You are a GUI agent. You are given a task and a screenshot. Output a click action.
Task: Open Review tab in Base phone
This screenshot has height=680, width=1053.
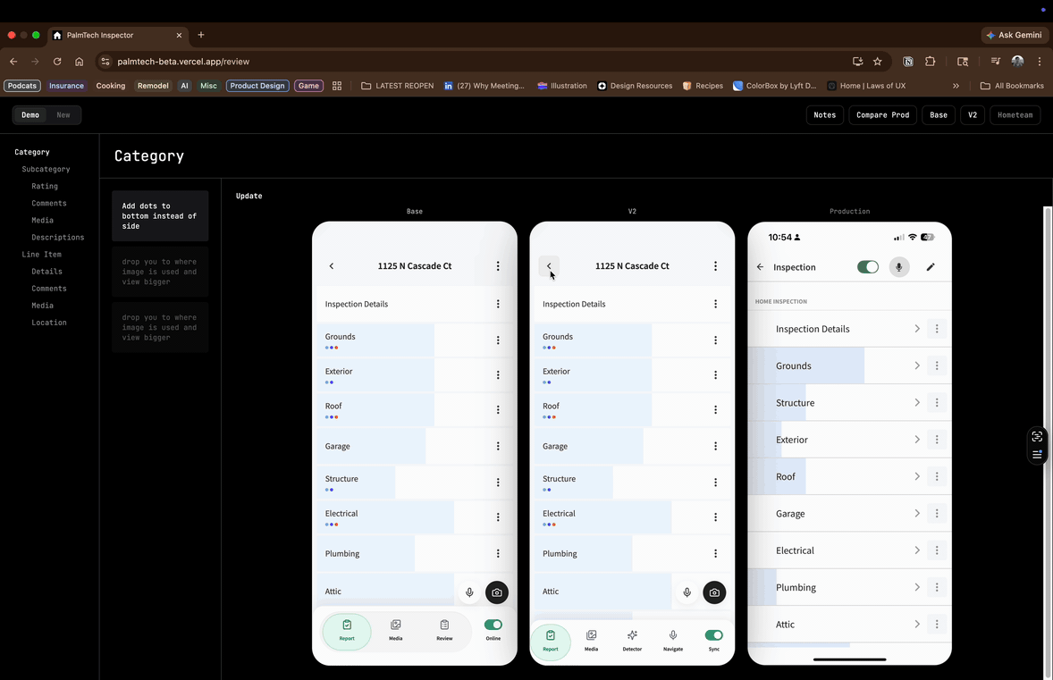(444, 630)
